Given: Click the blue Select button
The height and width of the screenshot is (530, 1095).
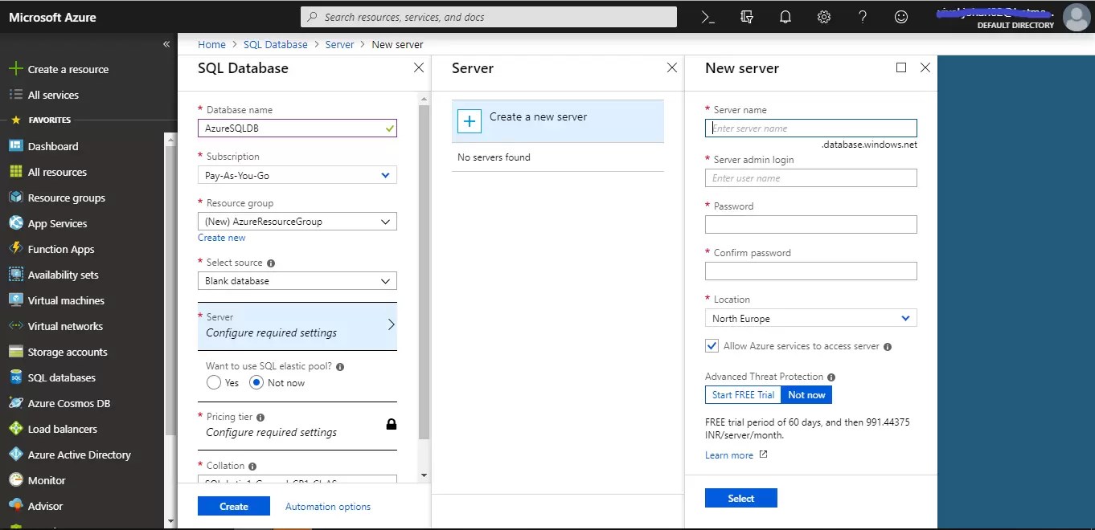Looking at the screenshot, I should pyautogui.click(x=740, y=498).
